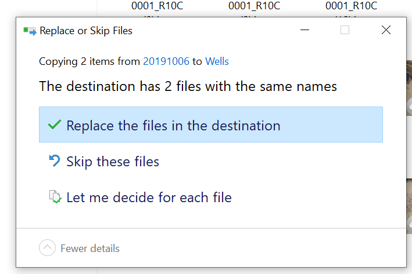This screenshot has width=412, height=274.
Task: Click the file compare icon beside Let me decide
Action: point(55,197)
